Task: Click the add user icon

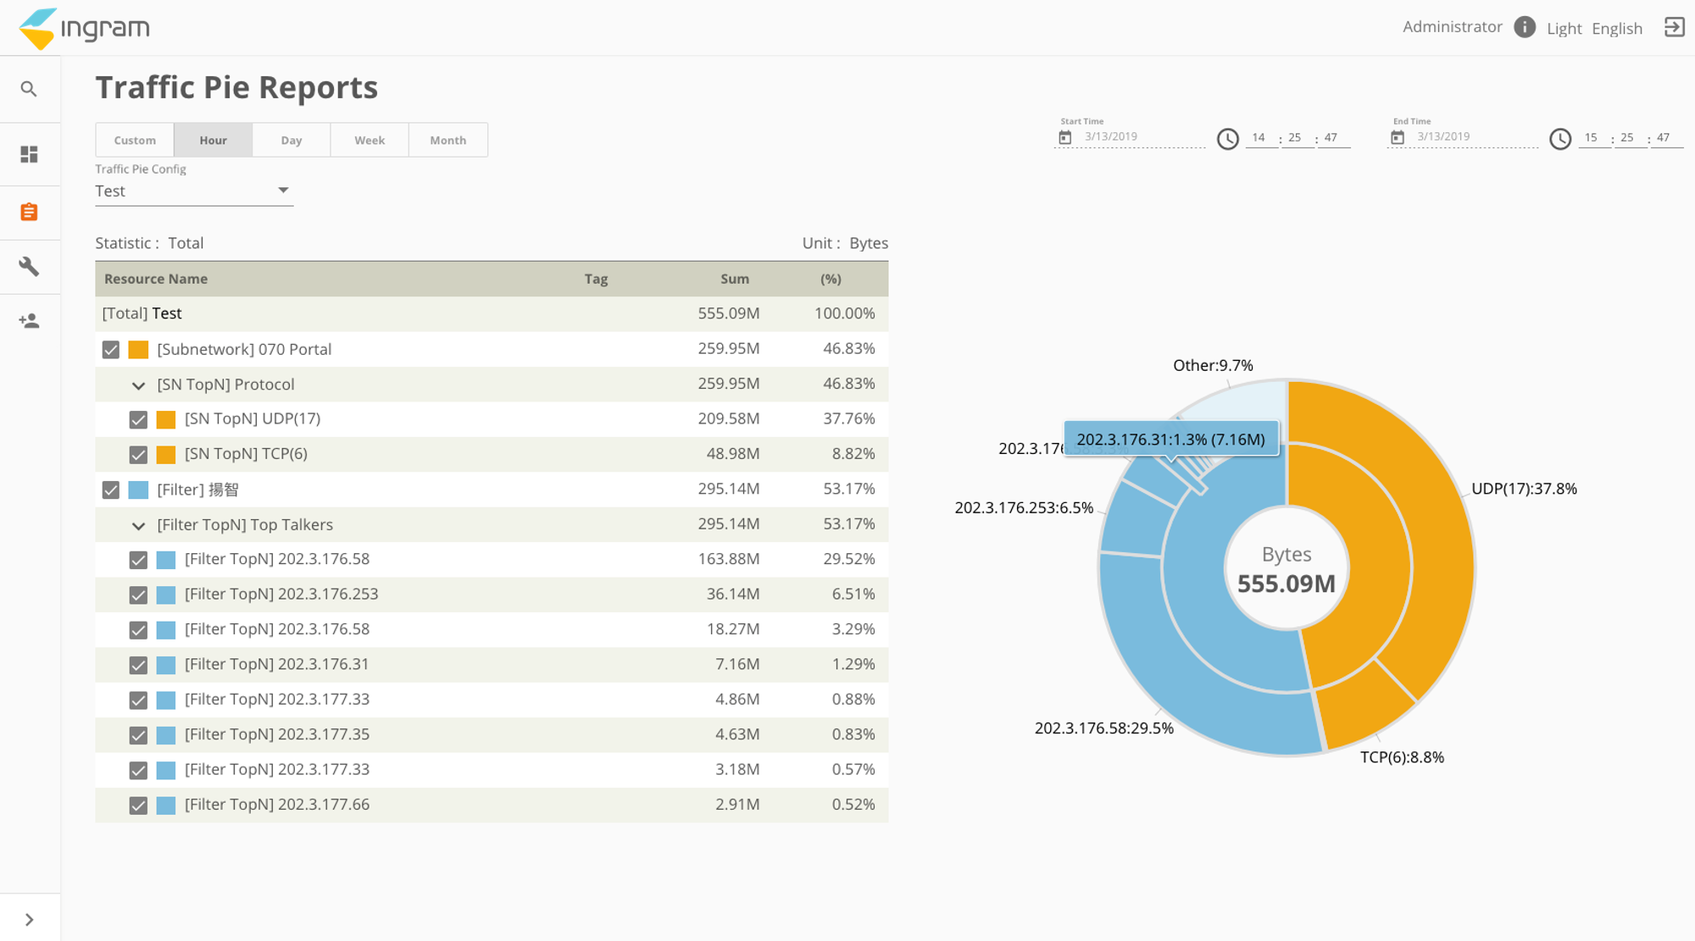Action: coord(29,321)
